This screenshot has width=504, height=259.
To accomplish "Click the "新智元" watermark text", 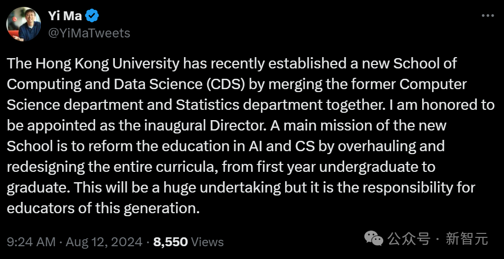I will click(x=467, y=239).
